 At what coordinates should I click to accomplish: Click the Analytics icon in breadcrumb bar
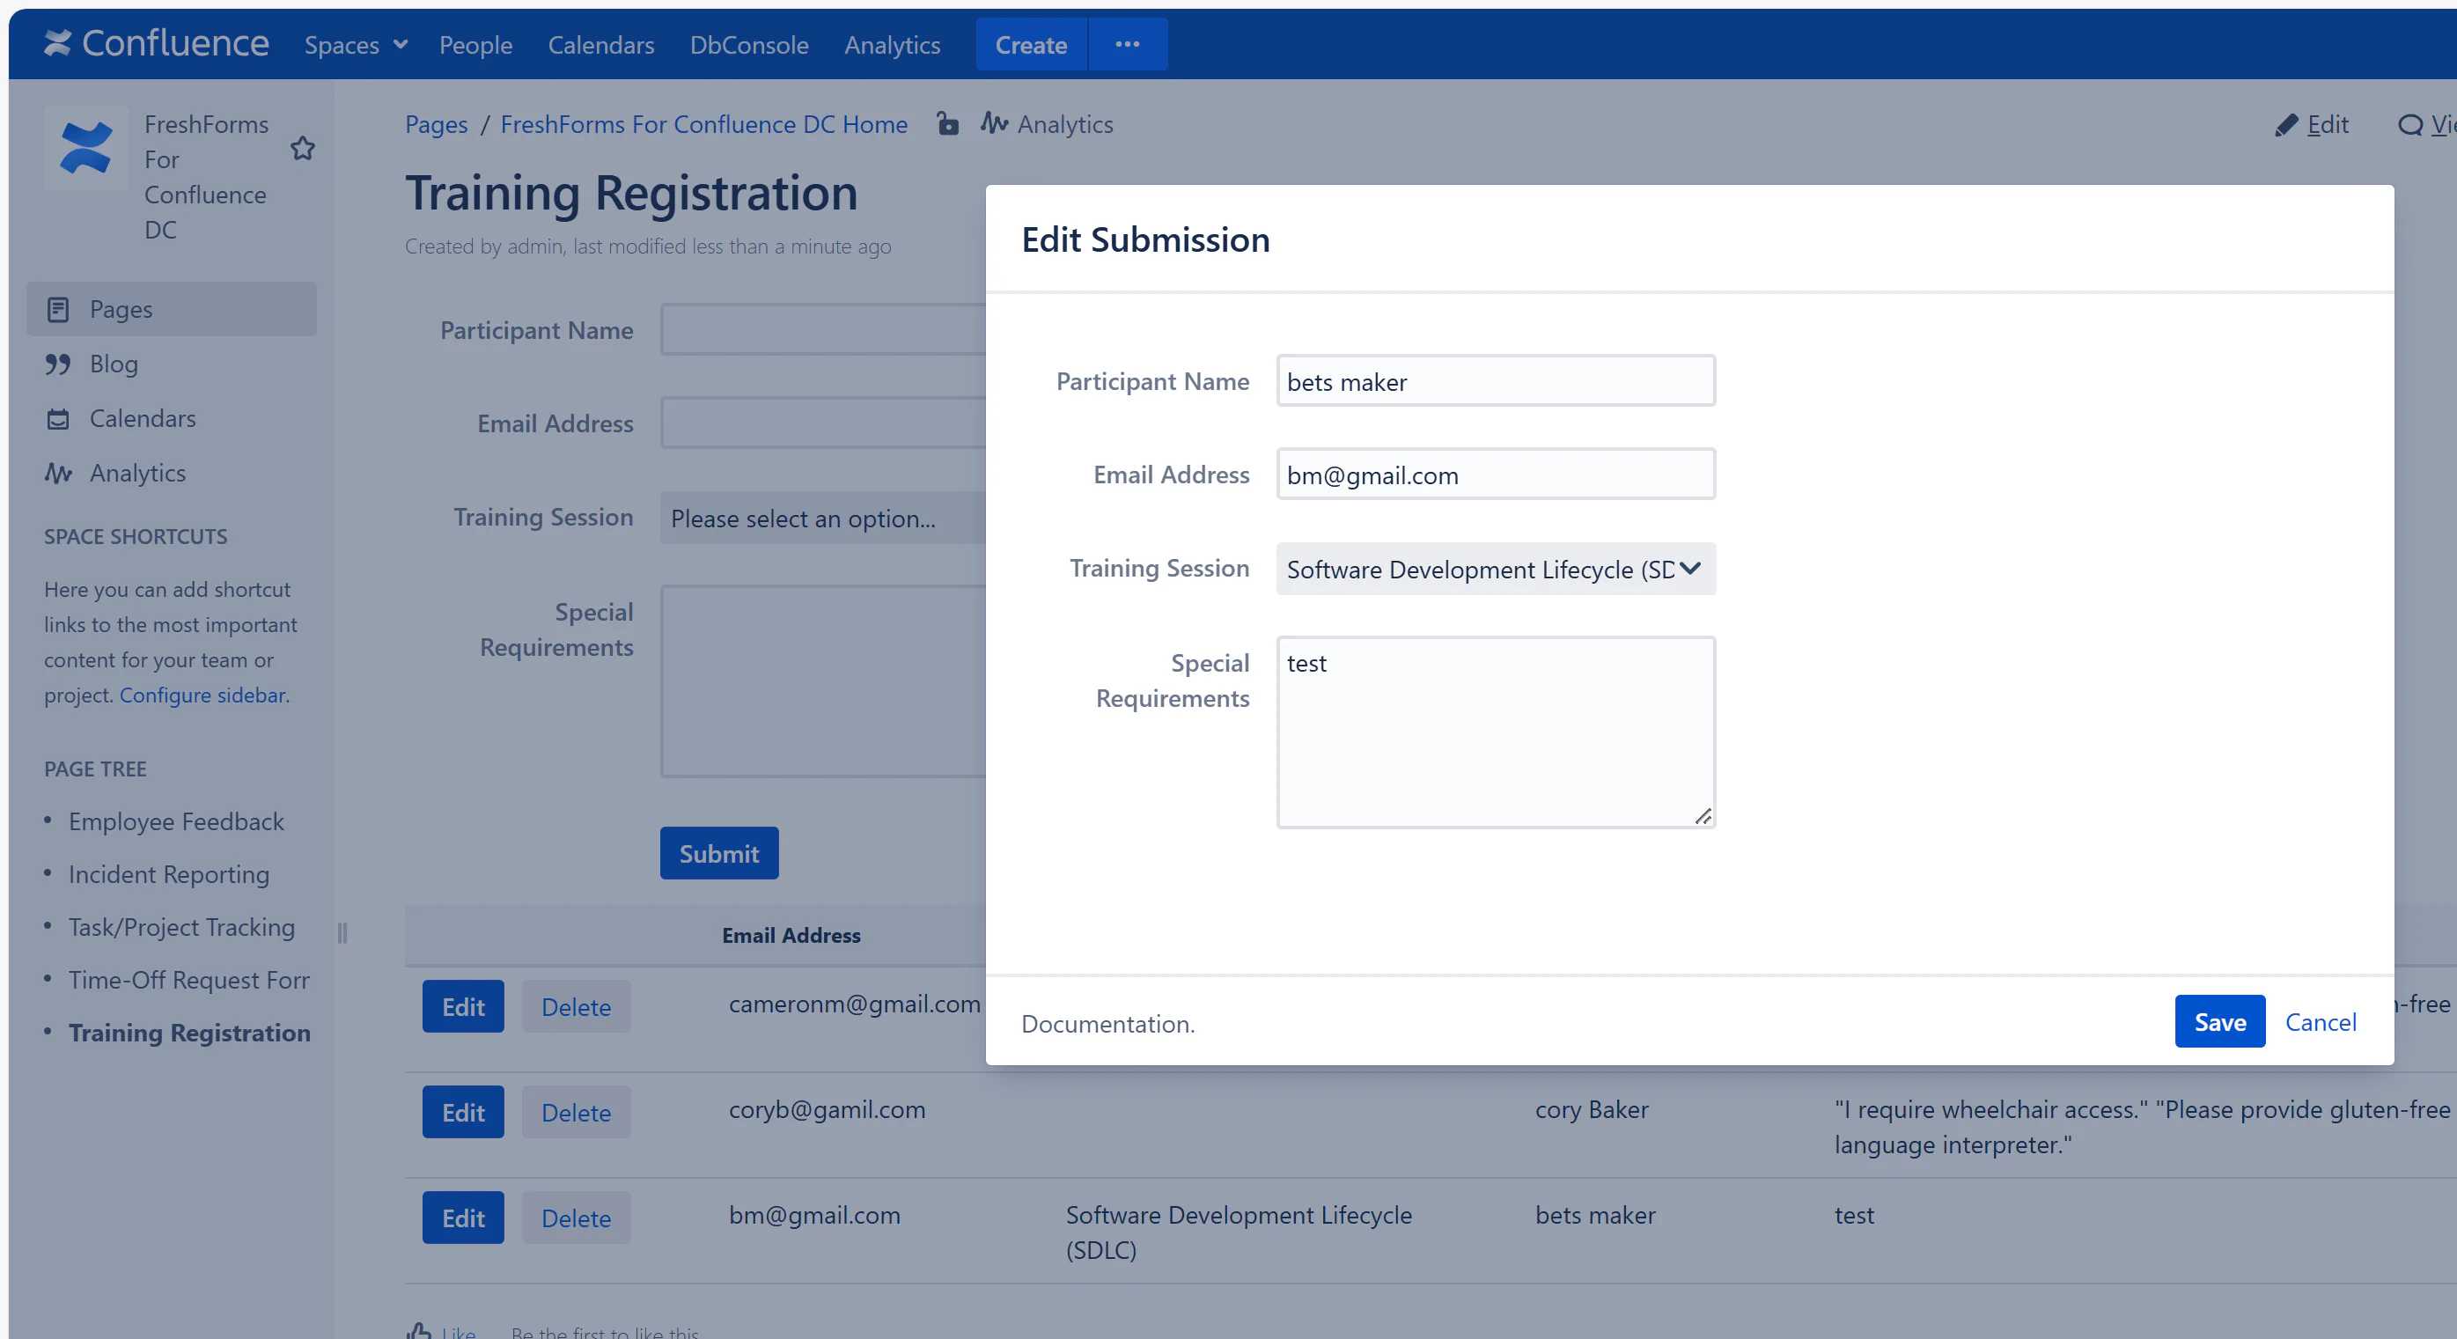point(995,124)
